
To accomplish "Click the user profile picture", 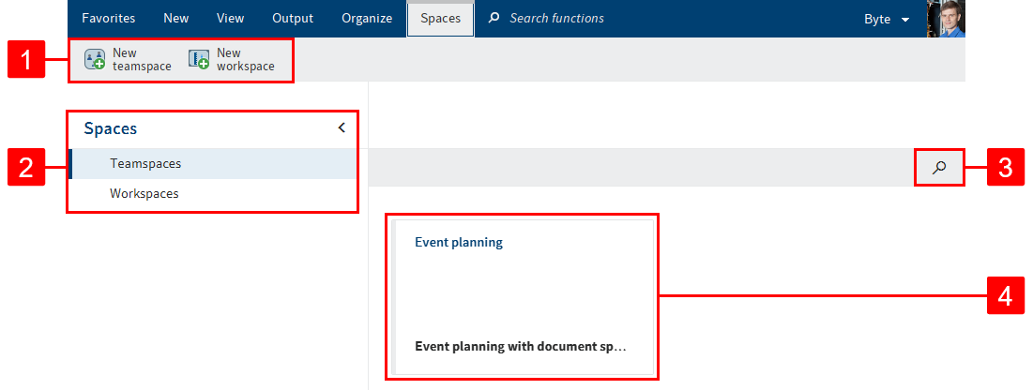I will [x=946, y=19].
